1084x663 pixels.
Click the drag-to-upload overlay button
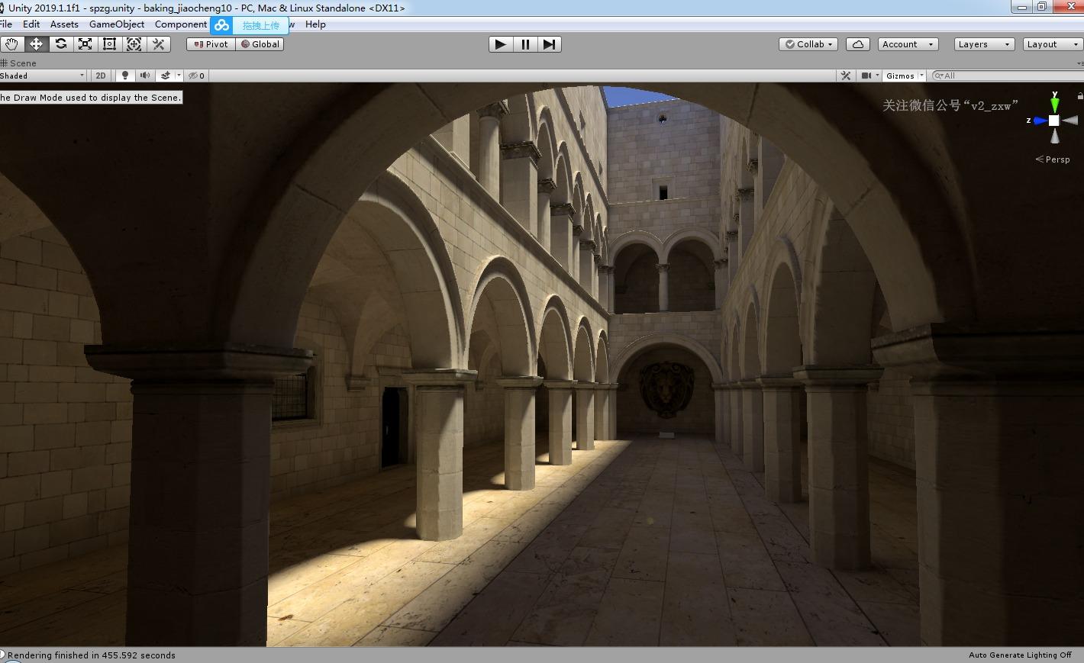pos(260,25)
